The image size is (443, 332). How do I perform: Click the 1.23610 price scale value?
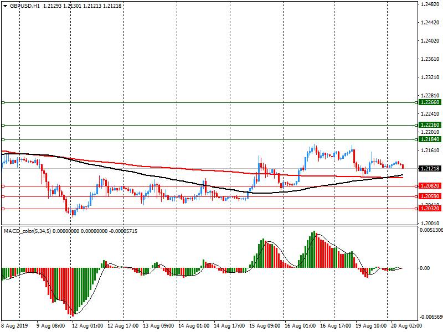tap(430, 59)
